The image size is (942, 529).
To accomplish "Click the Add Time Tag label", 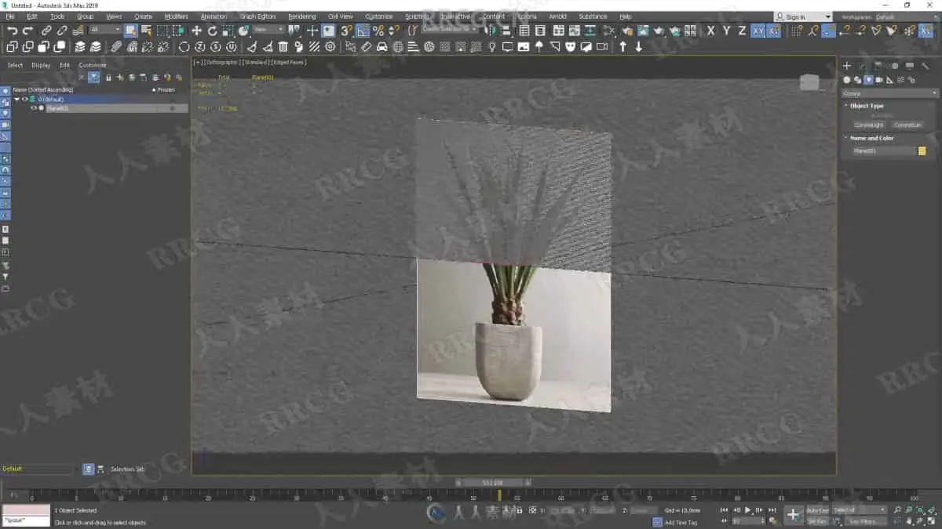I will [x=681, y=522].
